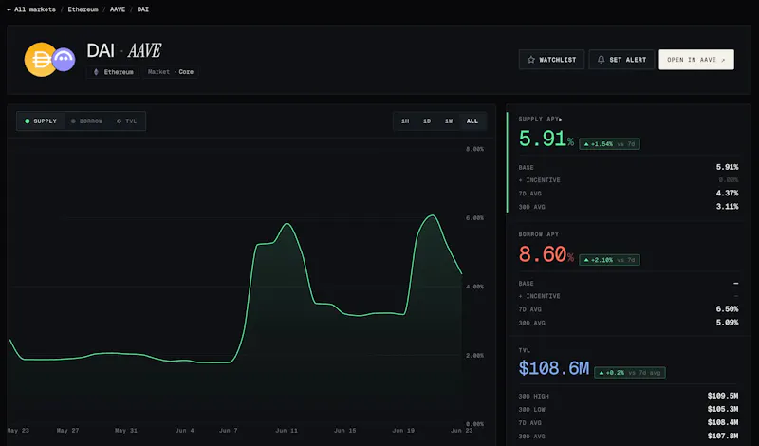The height and width of the screenshot is (446, 759).
Task: Click the +2.10% vs 7d badge
Action: click(x=609, y=260)
